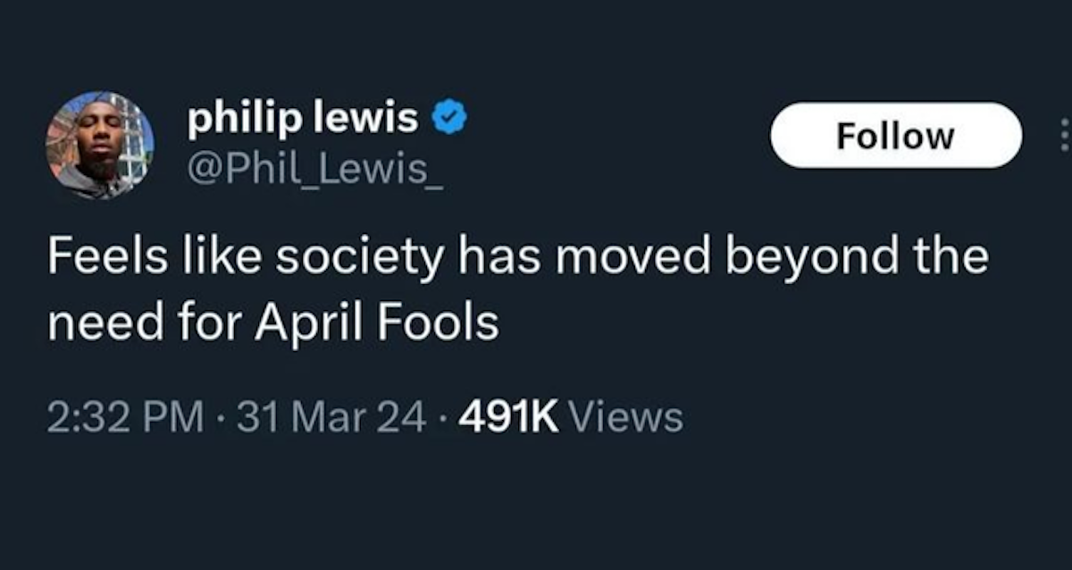Open philip lewis's profile picture
The height and width of the screenshot is (570, 1072).
point(100,145)
